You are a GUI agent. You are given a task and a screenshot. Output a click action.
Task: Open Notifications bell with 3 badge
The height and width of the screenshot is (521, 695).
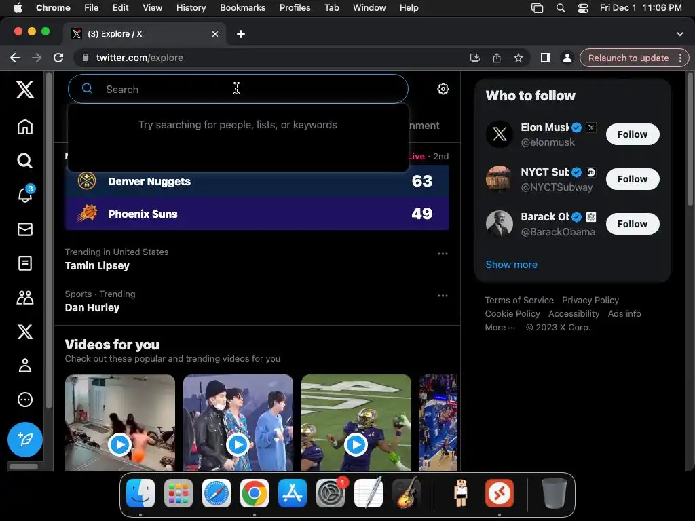25,194
